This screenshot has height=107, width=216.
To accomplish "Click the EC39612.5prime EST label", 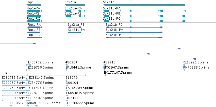I will click(23, 103).
